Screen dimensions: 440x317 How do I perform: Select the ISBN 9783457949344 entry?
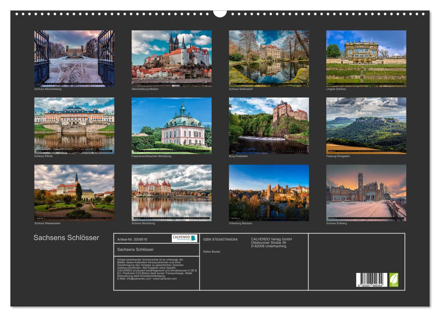[x=220, y=240]
